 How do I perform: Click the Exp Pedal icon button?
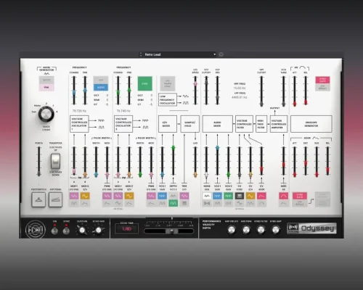[55, 199]
